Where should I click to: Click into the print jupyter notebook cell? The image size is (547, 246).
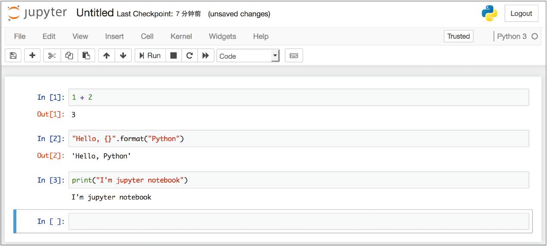tap(298, 180)
